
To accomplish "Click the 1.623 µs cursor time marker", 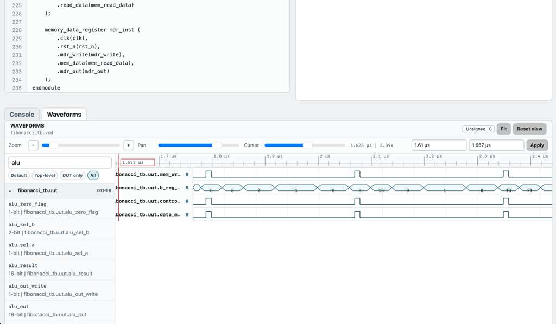I will [x=137, y=162].
